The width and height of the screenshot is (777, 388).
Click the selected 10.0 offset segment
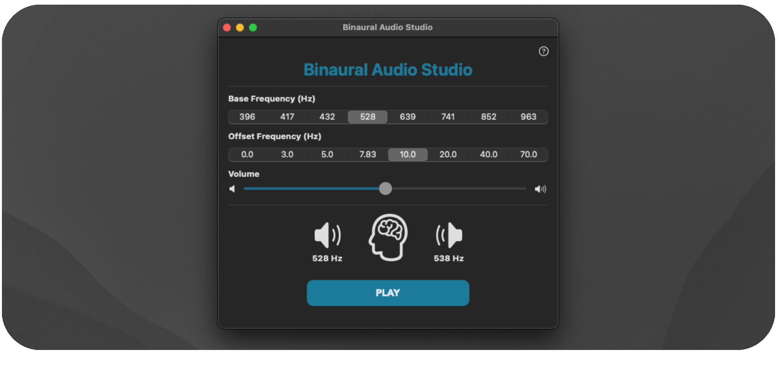coord(408,154)
